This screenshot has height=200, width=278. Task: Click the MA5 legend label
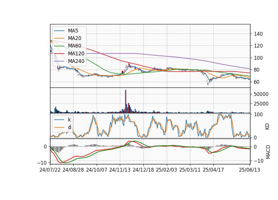coord(73,31)
